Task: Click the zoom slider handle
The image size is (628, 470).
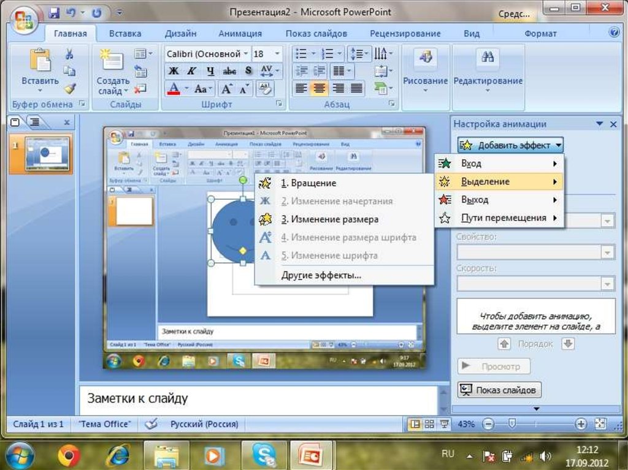Action: [511, 423]
